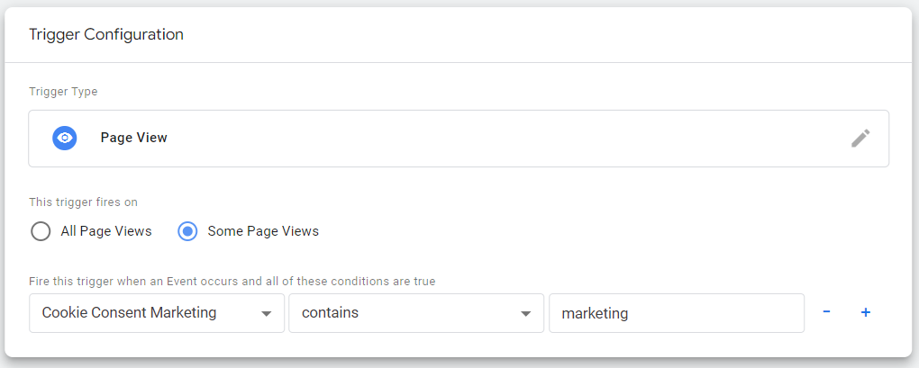Click empty area of Trigger Type box
Screen dimensions: 919x368
tap(496, 139)
